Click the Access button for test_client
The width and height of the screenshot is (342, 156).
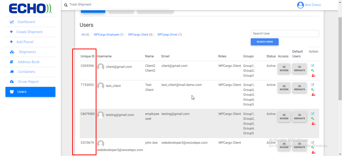(x=284, y=88)
